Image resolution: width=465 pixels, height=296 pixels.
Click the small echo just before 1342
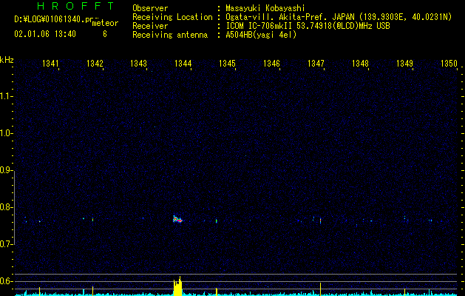click(x=92, y=220)
